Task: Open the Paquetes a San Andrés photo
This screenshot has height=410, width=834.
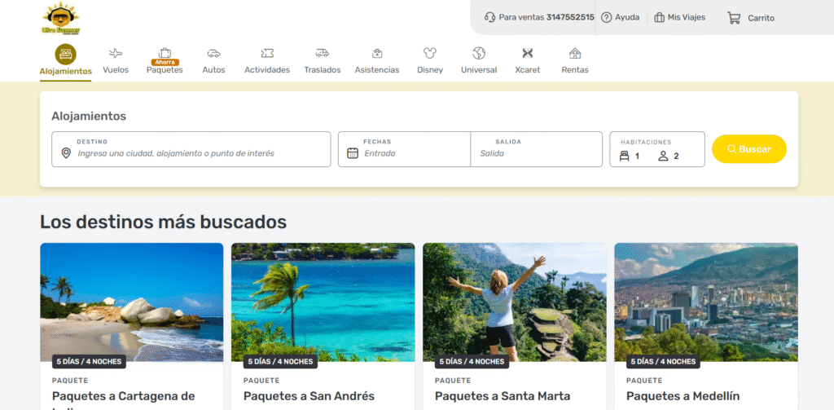Action: 323,302
